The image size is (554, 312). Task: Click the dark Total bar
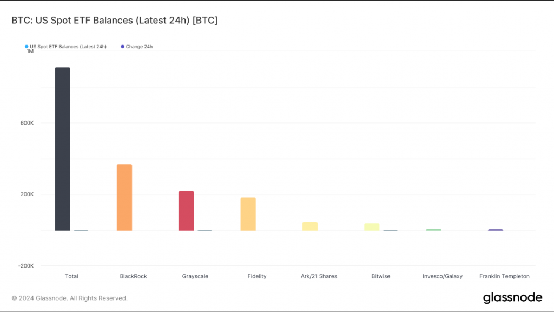[62, 149]
